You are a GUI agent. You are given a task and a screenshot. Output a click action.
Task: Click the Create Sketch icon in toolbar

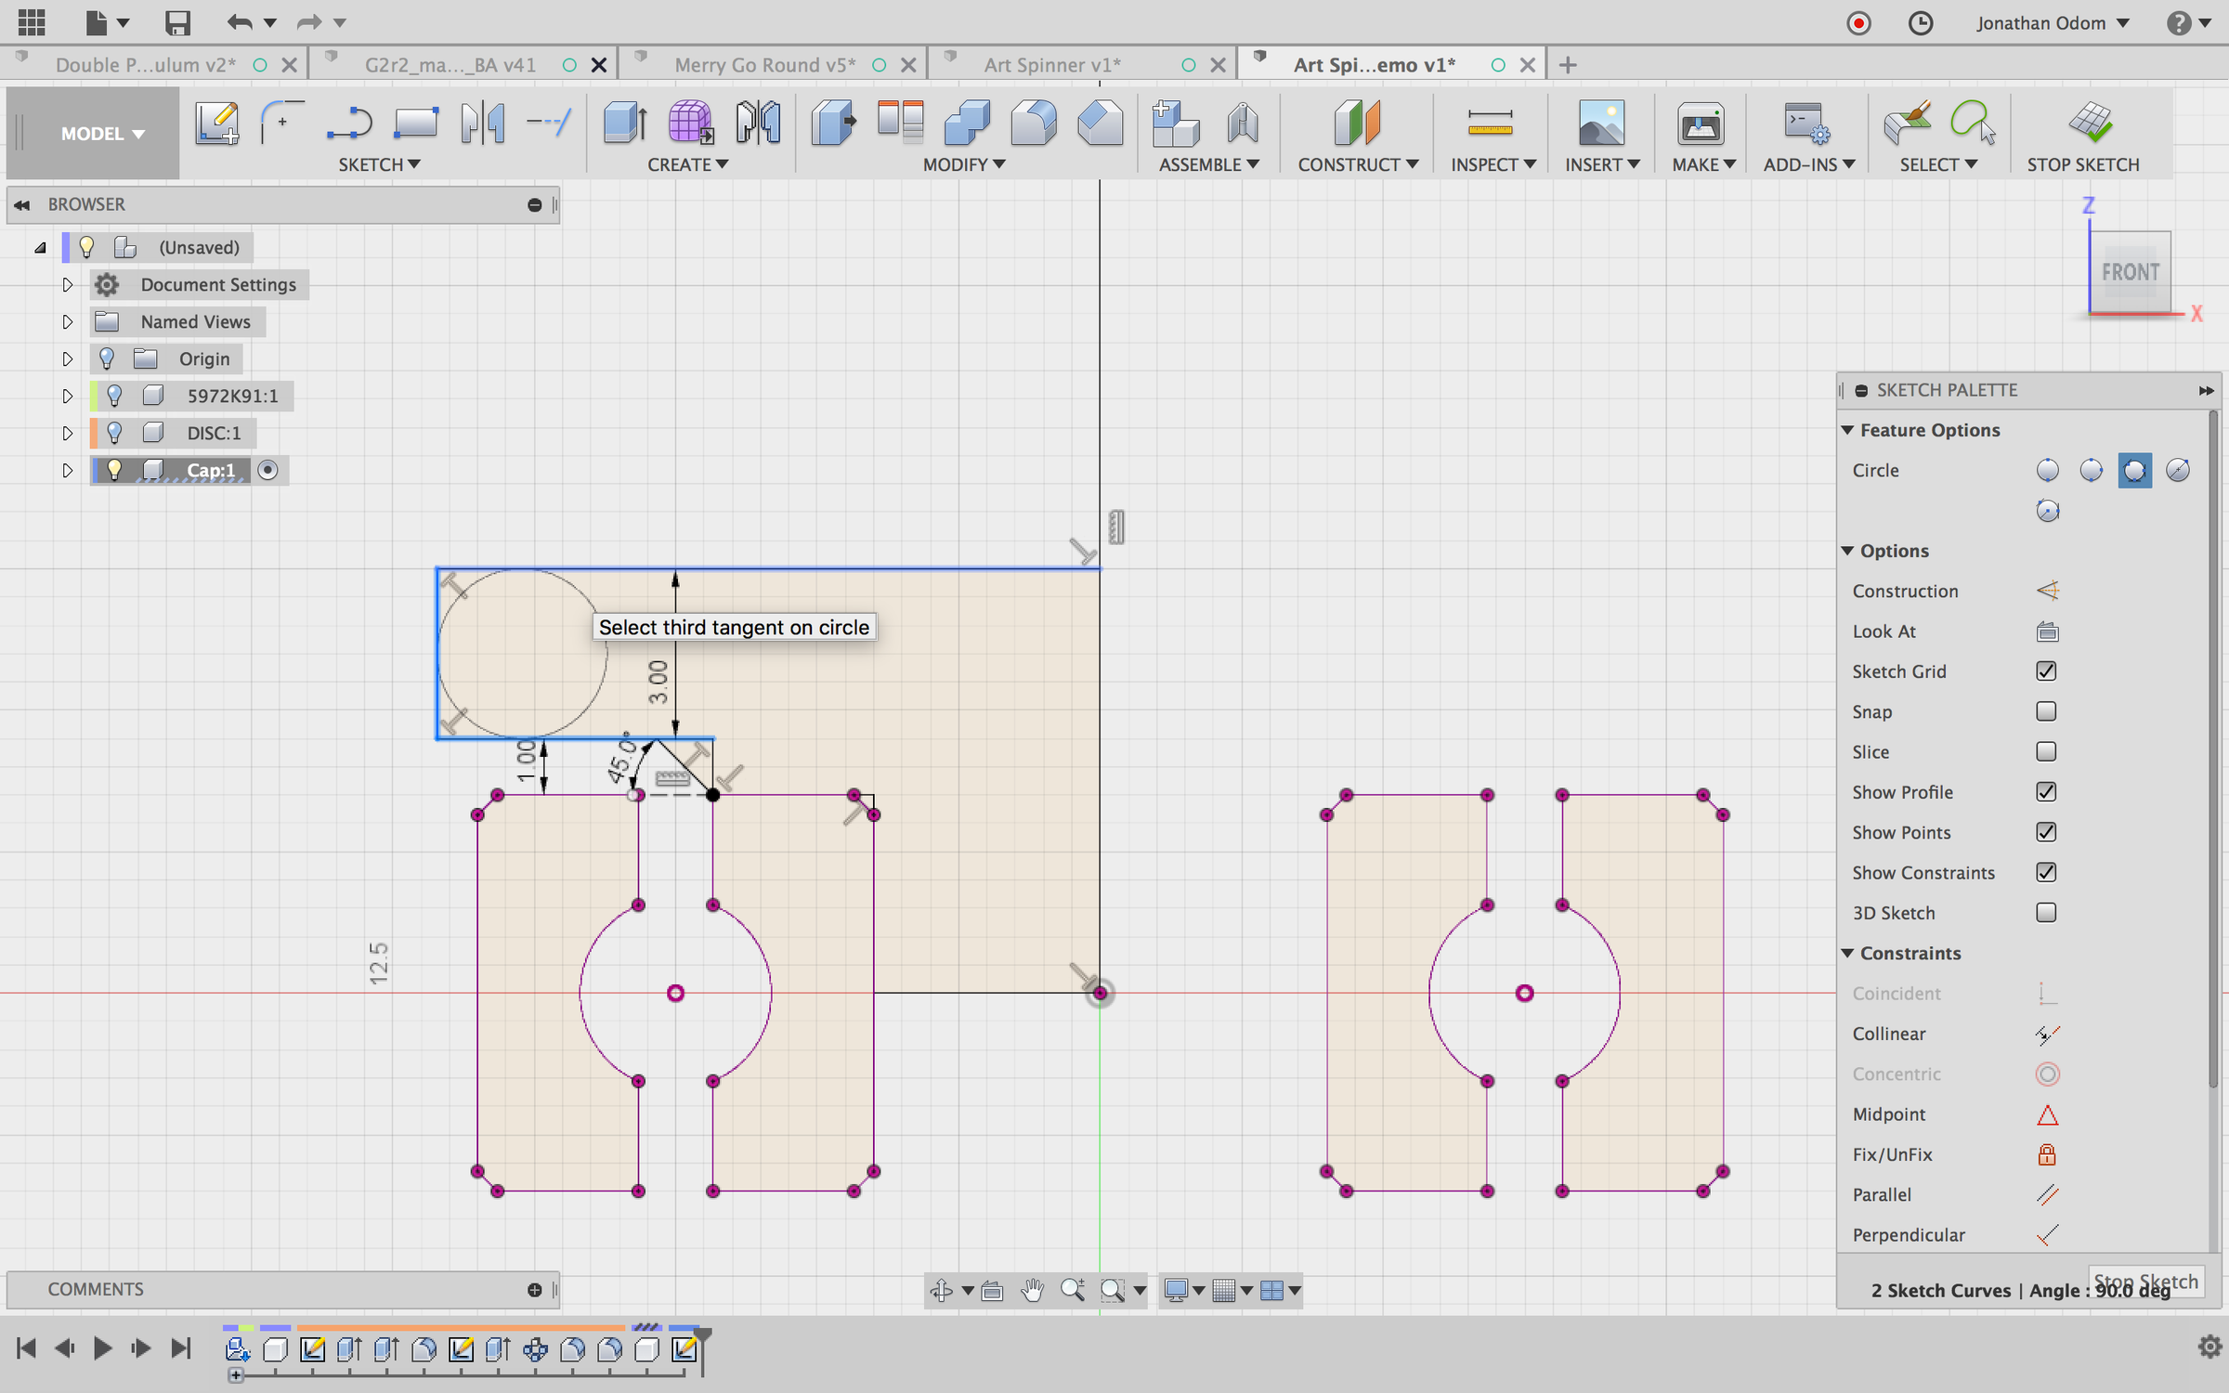point(216,123)
